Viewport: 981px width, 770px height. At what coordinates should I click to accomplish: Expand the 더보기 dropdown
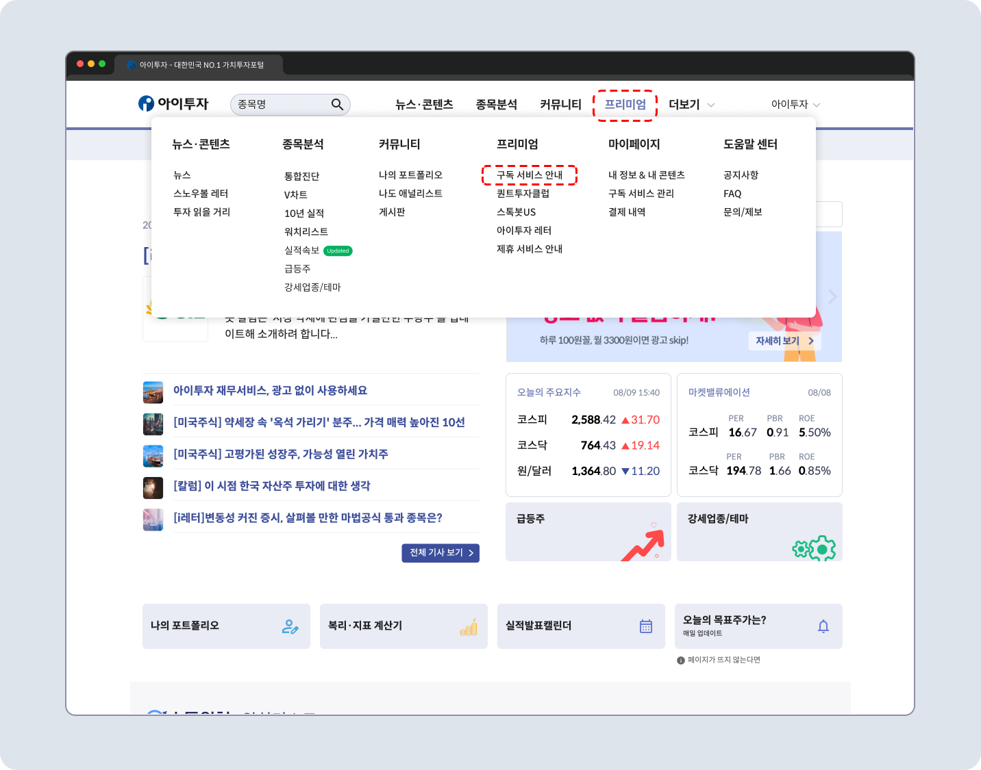(691, 104)
